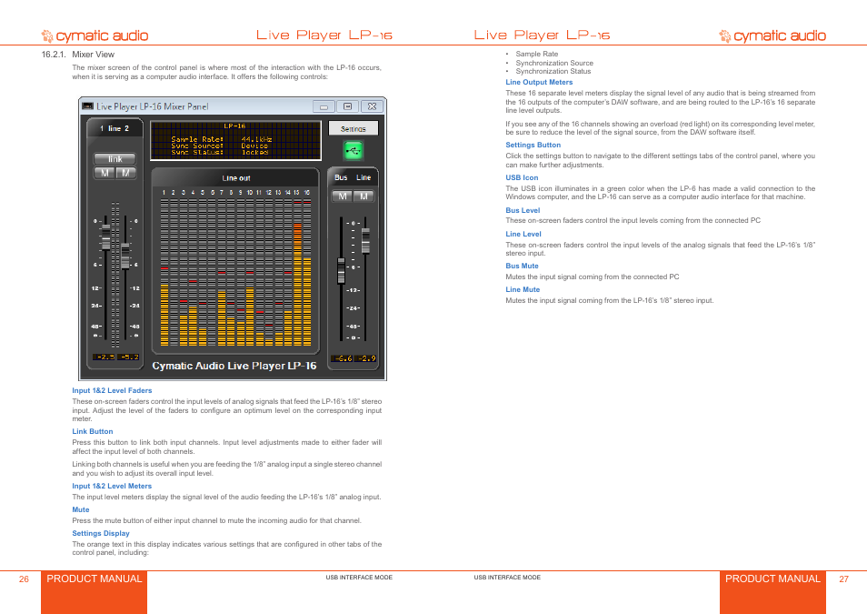Click the 'Link Button' heading
Image resolution: width=867 pixels, height=614 pixels.
click(93, 431)
